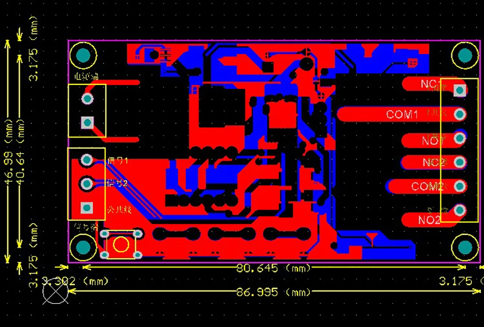Click the round pad of the power connector

click(x=87, y=99)
